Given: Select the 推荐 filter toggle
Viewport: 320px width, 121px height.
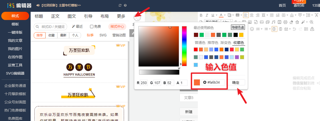Looking at the screenshot, I should tap(40, 35).
